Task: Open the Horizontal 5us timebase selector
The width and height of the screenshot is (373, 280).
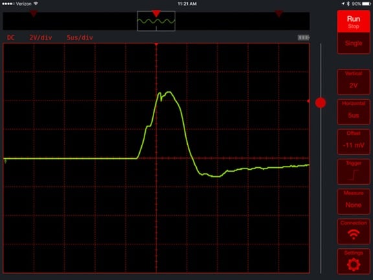Action: pyautogui.click(x=354, y=112)
